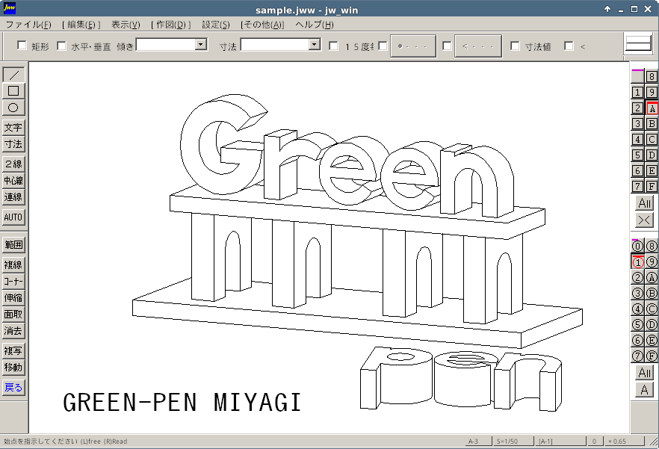Image resolution: width=659 pixels, height=449 pixels.
Task: Tick the last checkbox labeled "<"
Action: (569, 46)
